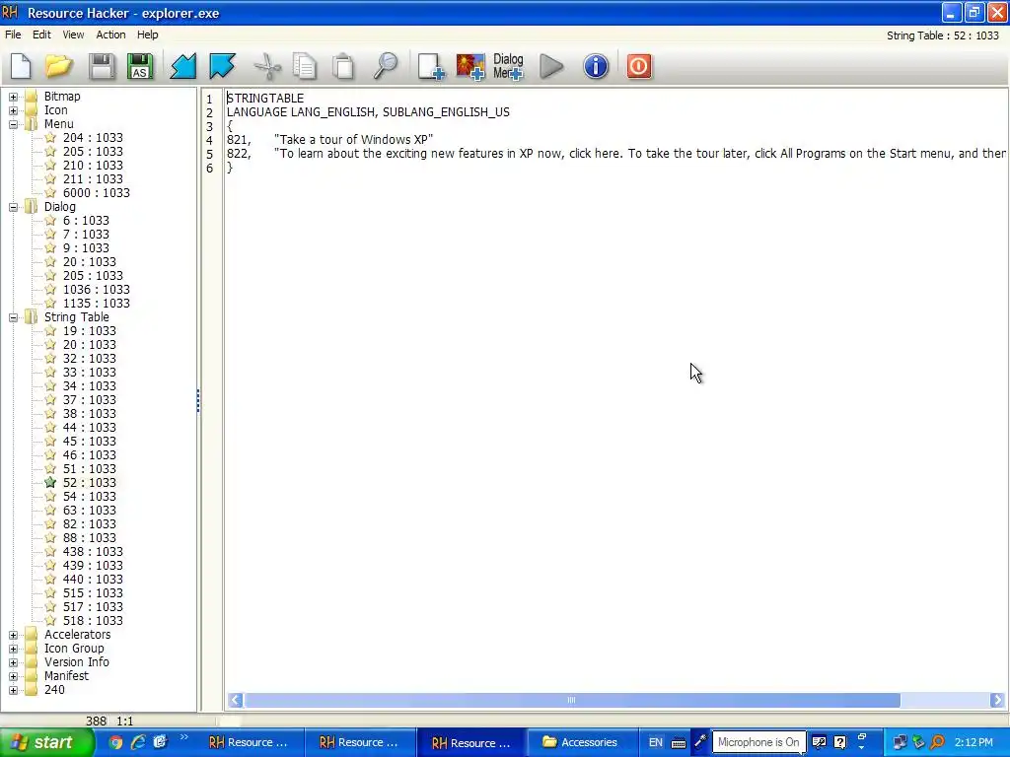1010x757 pixels.
Task: Expand the Icon Group tree node
Action: click(13, 649)
